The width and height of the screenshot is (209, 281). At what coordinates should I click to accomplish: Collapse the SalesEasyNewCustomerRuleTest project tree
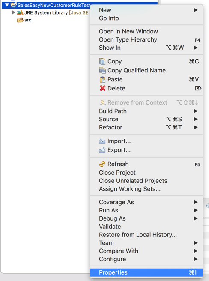point(7,5)
